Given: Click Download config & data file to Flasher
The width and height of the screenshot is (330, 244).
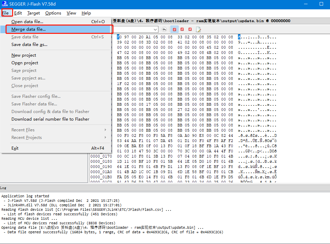Looking at the screenshot, I should coord(56,112).
